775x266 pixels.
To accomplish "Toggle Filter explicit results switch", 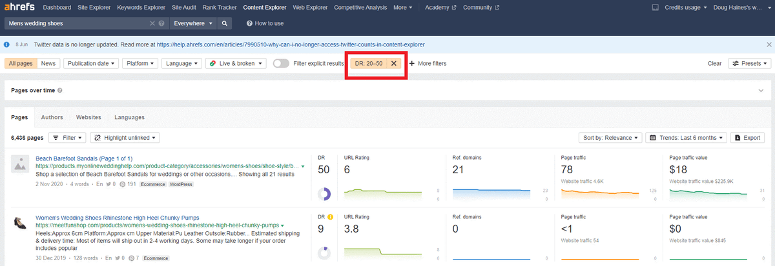I will click(281, 63).
